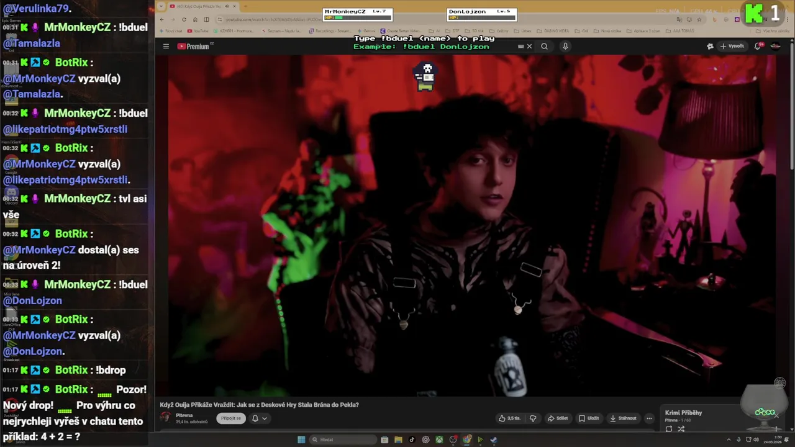The width and height of the screenshot is (795, 447).
Task: Show hidden system tray icons
Action: click(x=729, y=440)
